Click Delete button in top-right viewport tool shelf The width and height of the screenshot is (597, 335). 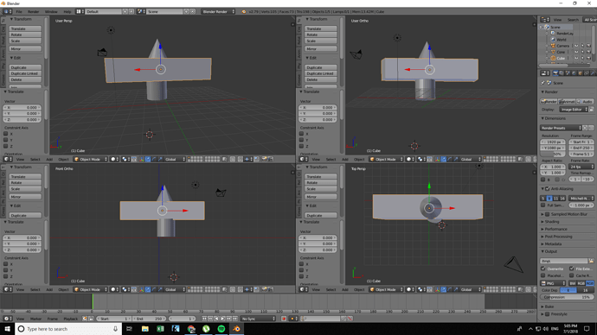321,79
